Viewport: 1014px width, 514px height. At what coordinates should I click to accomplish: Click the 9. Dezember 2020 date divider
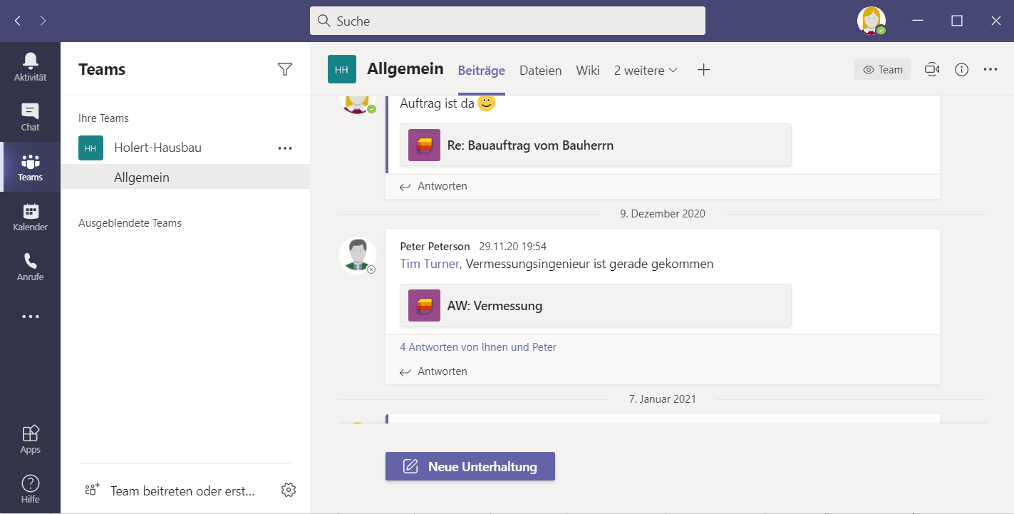(x=662, y=213)
